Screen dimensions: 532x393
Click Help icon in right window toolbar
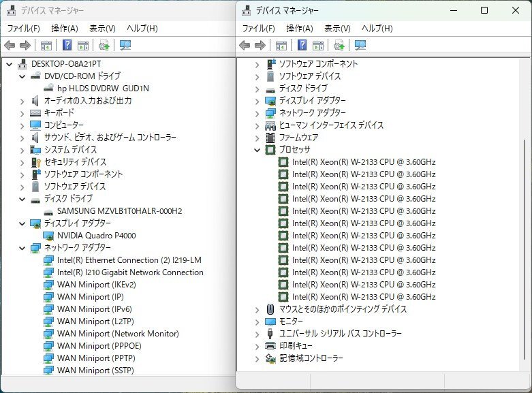302,45
